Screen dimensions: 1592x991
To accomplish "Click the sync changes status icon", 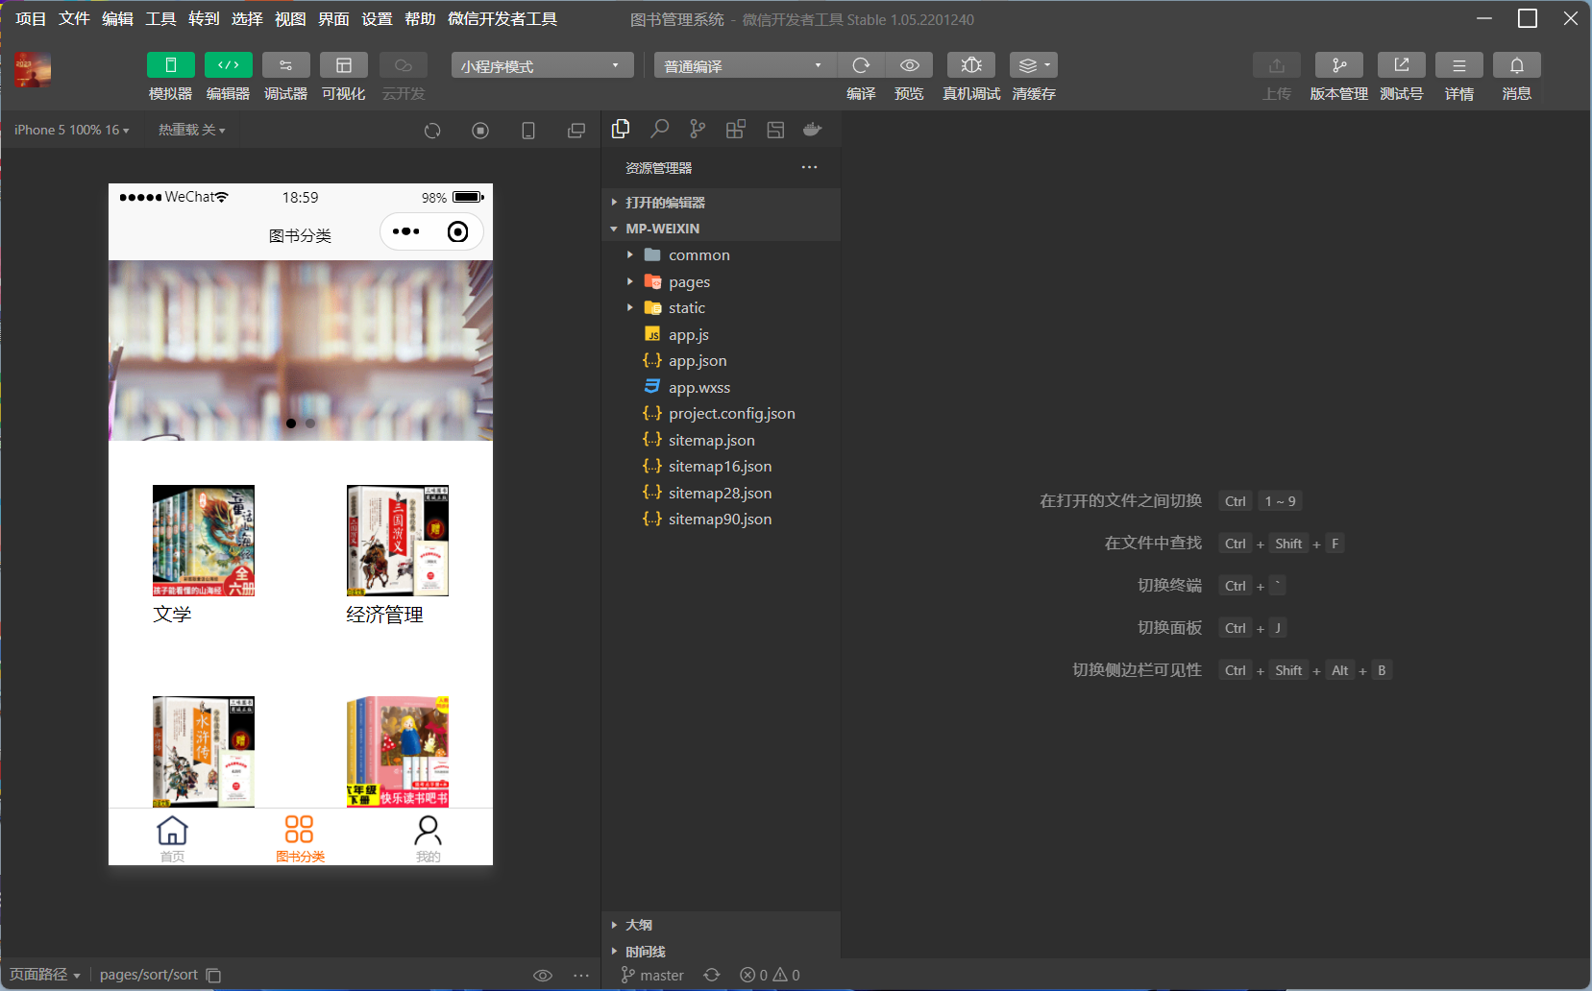I will point(712,975).
